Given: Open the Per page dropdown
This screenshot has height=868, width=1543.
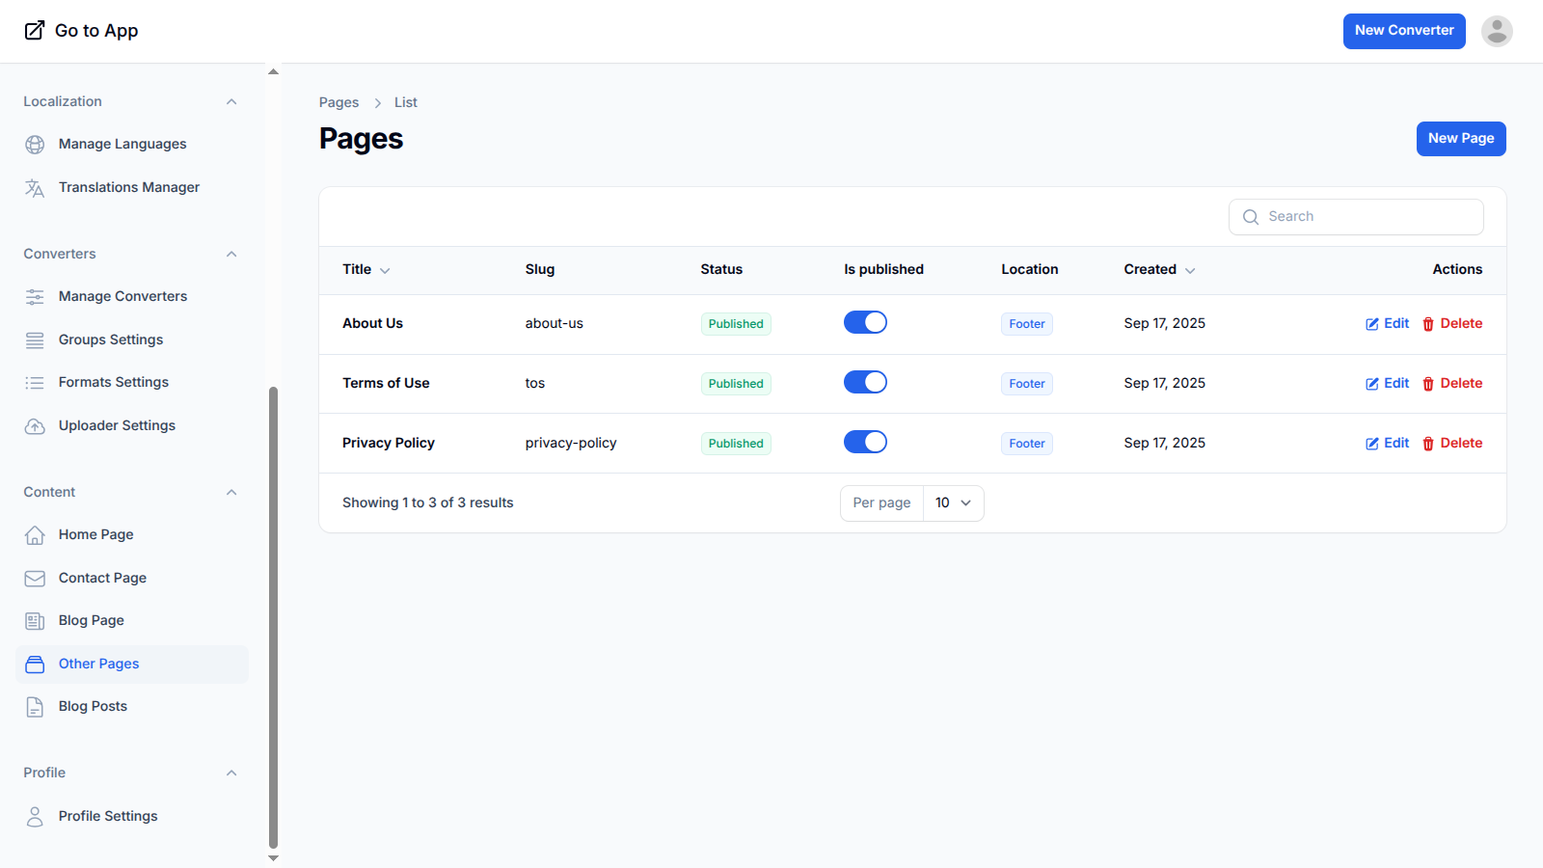Looking at the screenshot, I should pyautogui.click(x=953, y=503).
